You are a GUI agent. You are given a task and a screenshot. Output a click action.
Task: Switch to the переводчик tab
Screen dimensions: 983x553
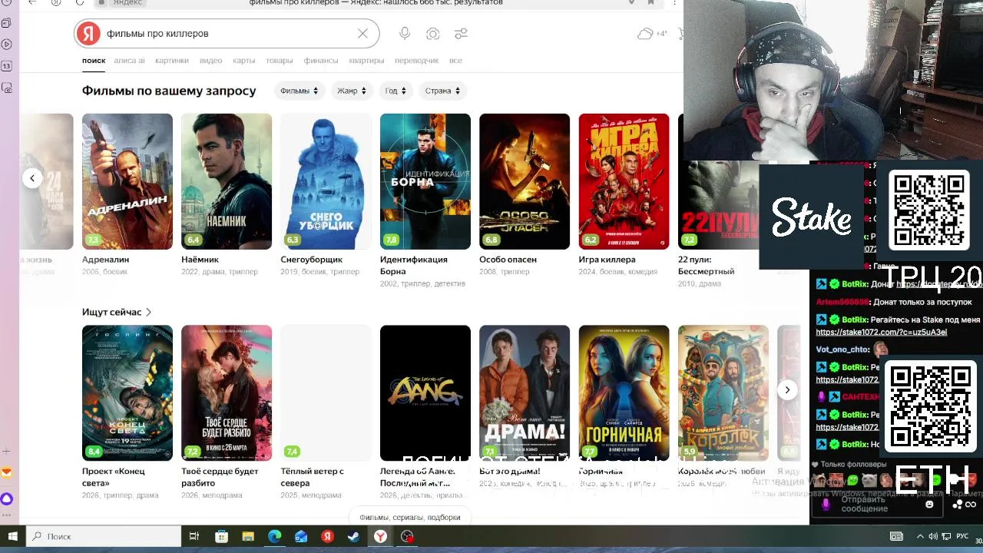416,61
